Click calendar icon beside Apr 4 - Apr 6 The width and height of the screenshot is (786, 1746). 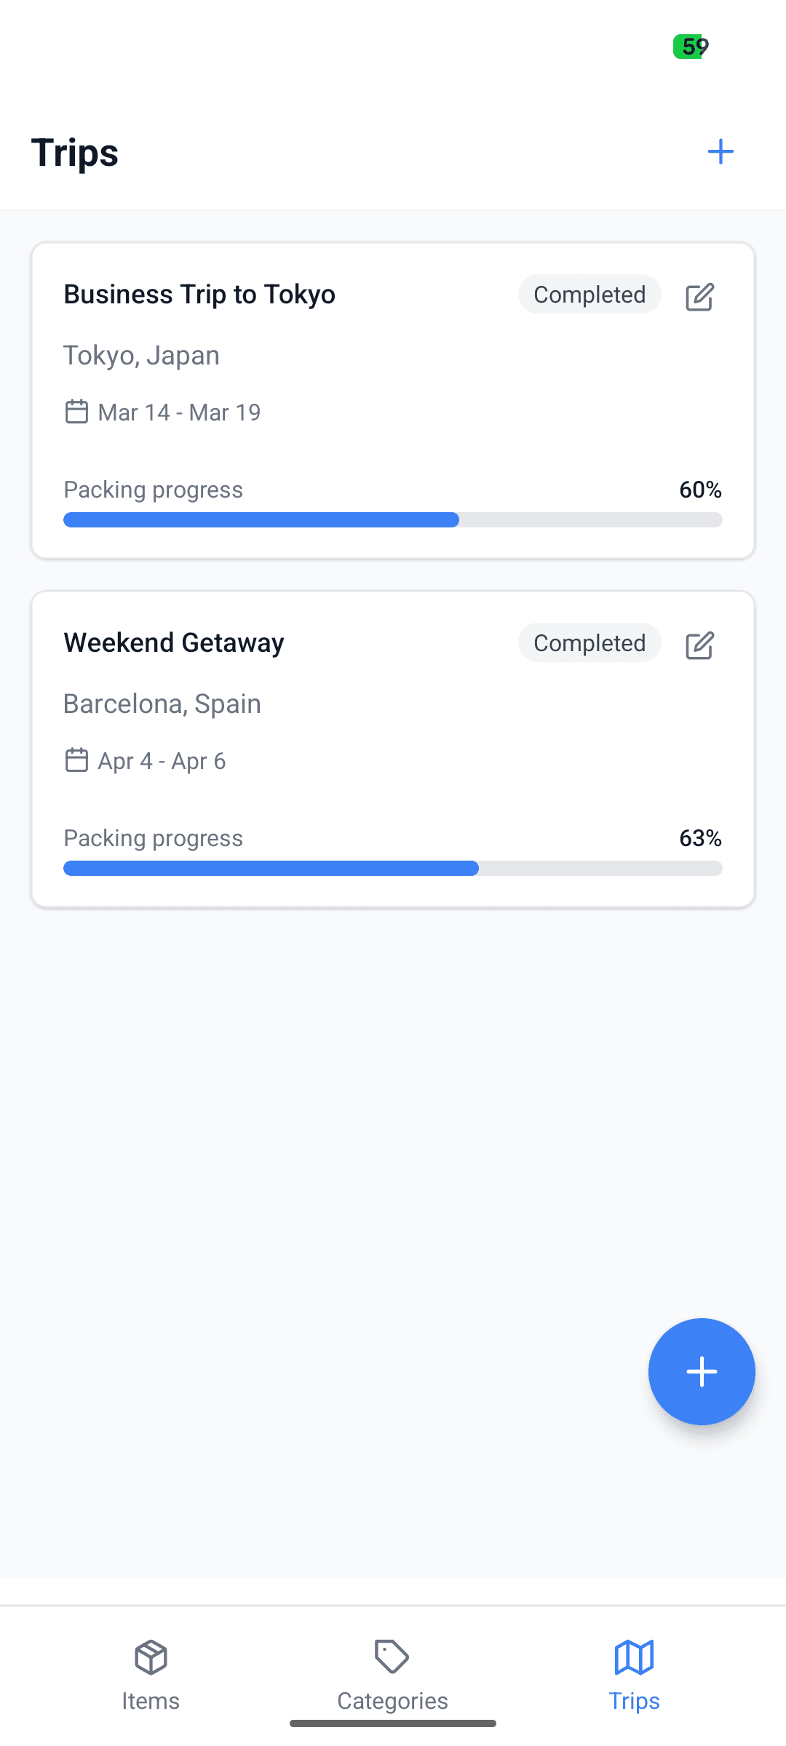pyautogui.click(x=76, y=760)
